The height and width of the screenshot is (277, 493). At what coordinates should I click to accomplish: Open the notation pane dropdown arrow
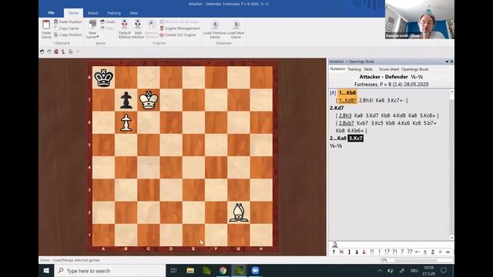click(447, 62)
